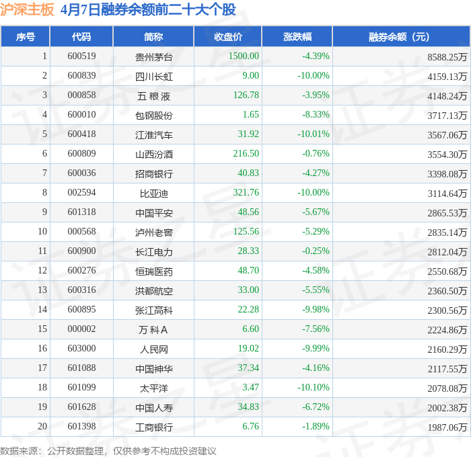Click closing price 126.78
The height and width of the screenshot is (457, 471).
point(246,95)
